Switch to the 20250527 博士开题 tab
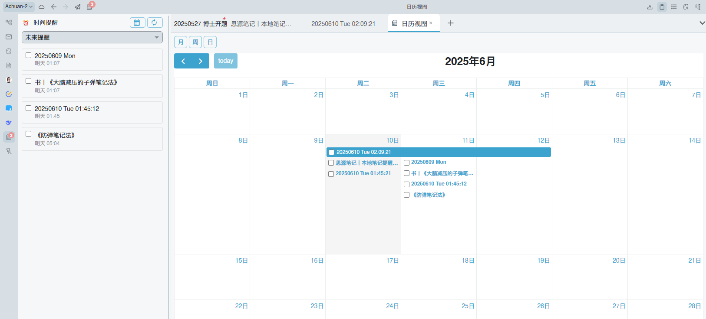The height and width of the screenshot is (319, 706). pyautogui.click(x=201, y=24)
